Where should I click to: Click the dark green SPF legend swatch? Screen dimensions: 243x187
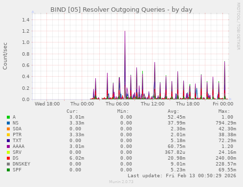click(8, 170)
